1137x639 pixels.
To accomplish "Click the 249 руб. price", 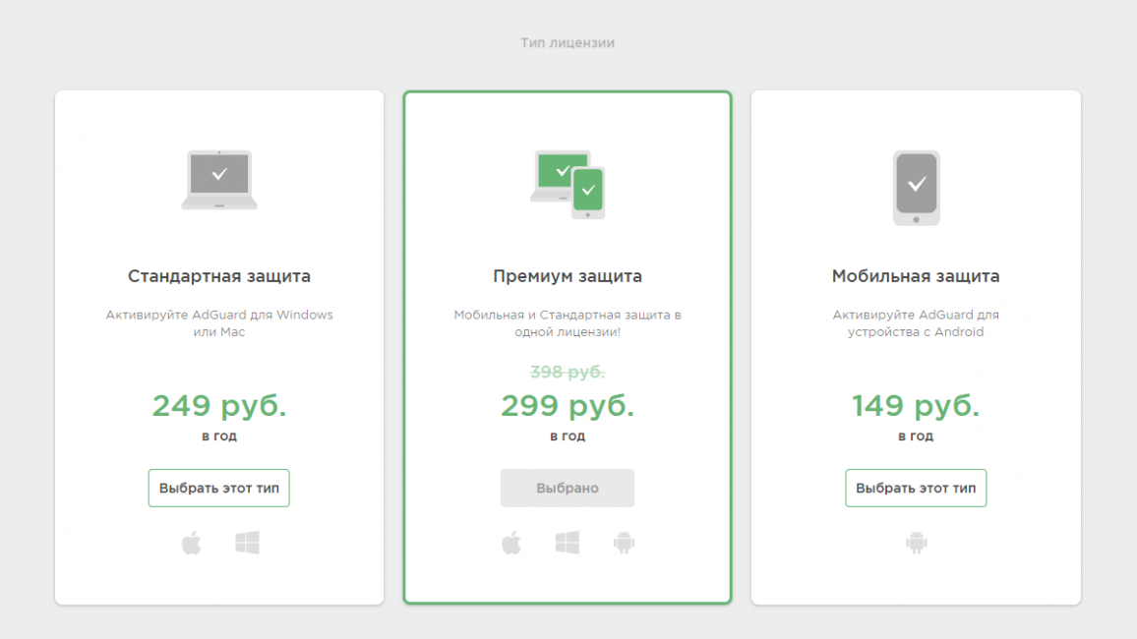I will [219, 406].
